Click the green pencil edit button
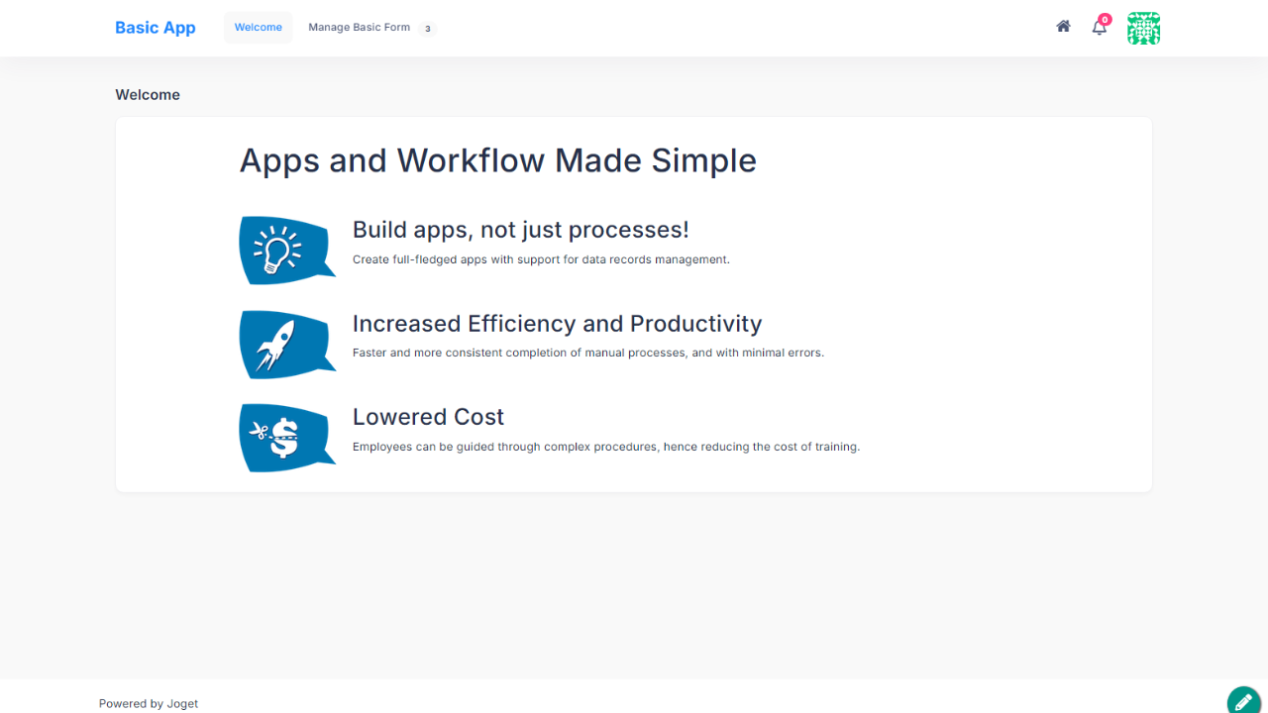The width and height of the screenshot is (1268, 713). [1243, 702]
